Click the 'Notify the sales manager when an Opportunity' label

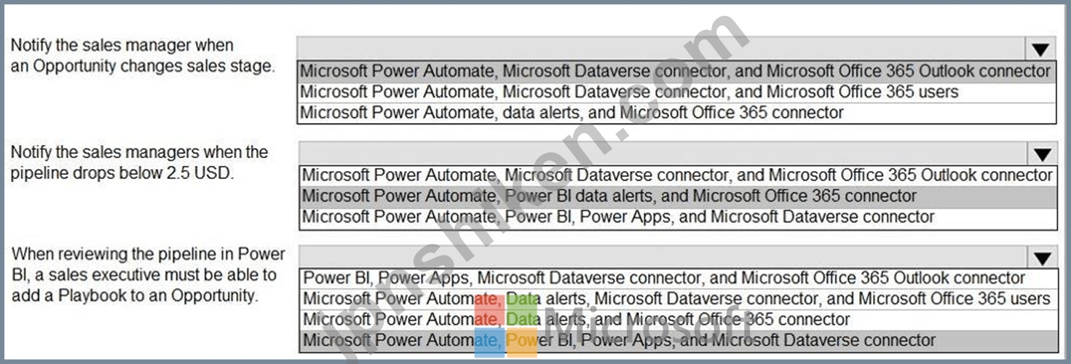[143, 55]
